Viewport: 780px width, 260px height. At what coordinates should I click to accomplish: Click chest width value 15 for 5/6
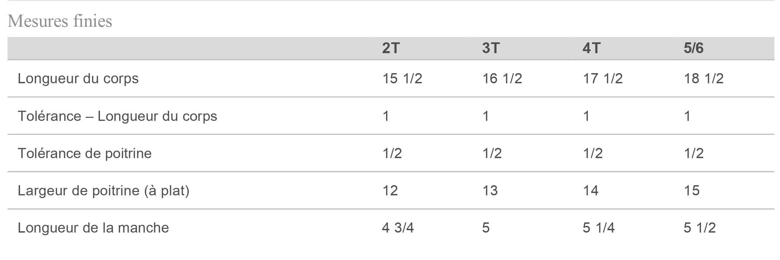click(x=691, y=191)
